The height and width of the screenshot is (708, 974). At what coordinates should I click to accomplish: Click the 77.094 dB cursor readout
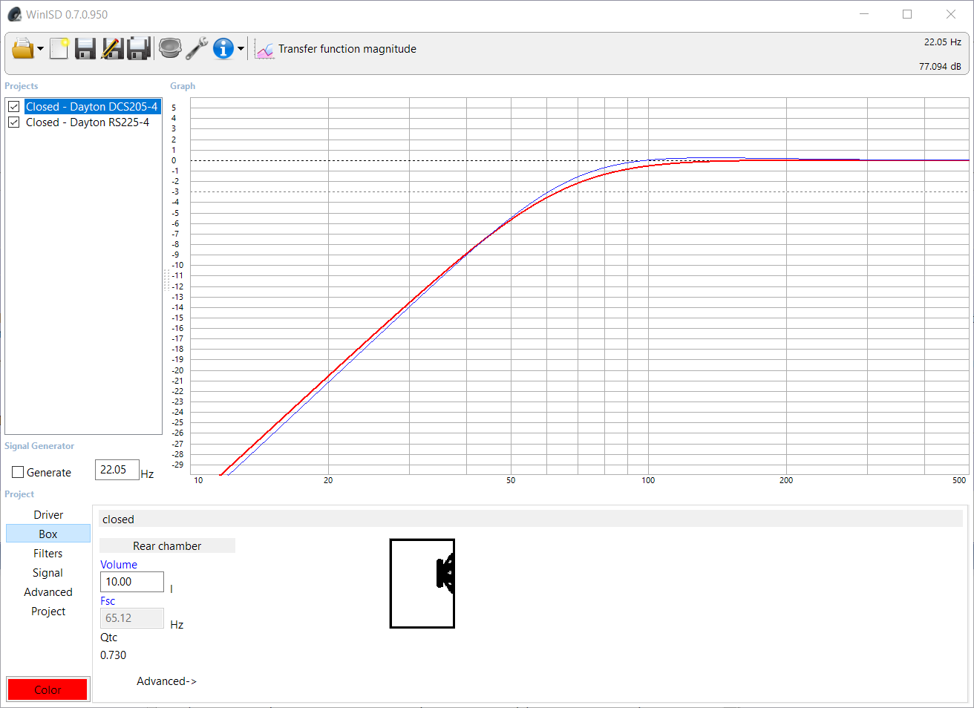click(940, 67)
